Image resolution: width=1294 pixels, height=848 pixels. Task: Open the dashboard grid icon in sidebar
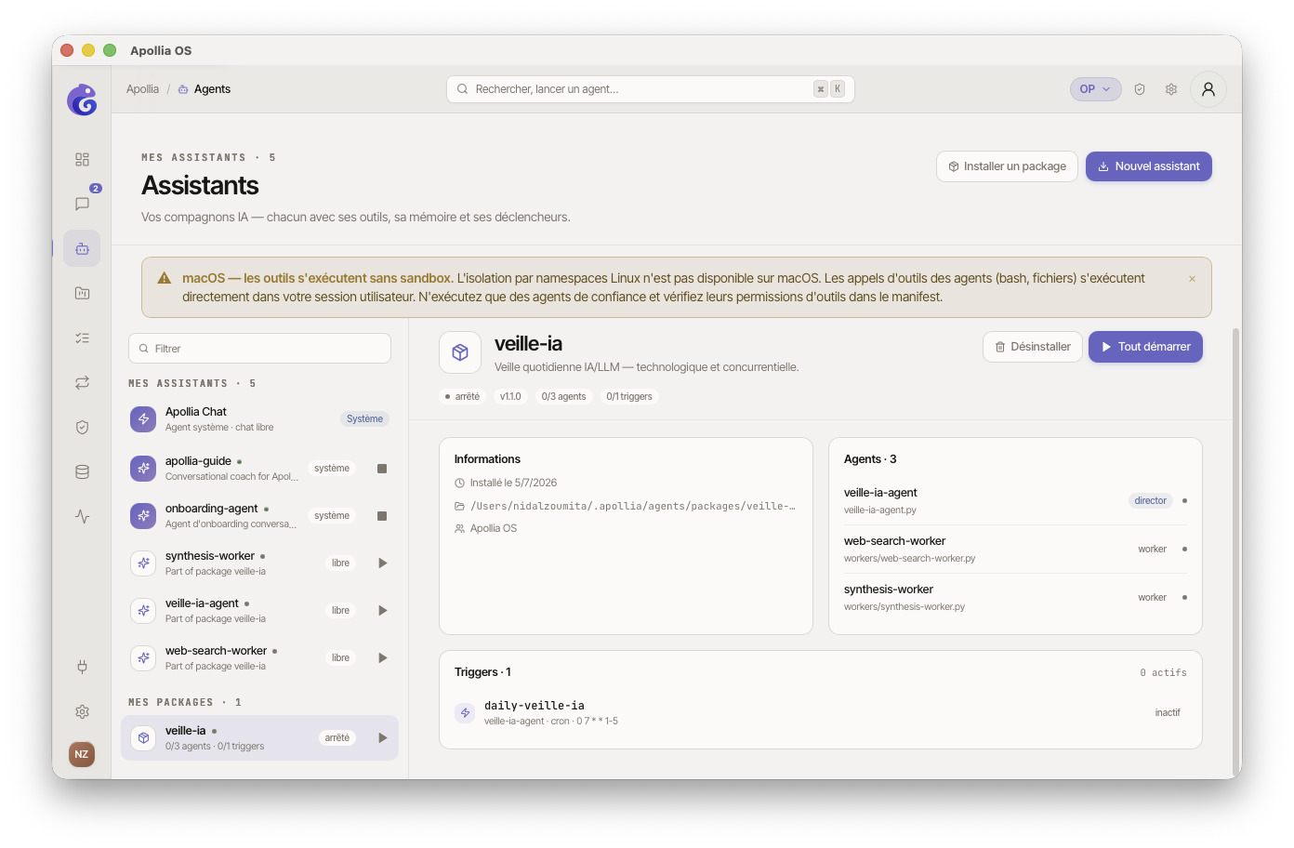coord(82,160)
